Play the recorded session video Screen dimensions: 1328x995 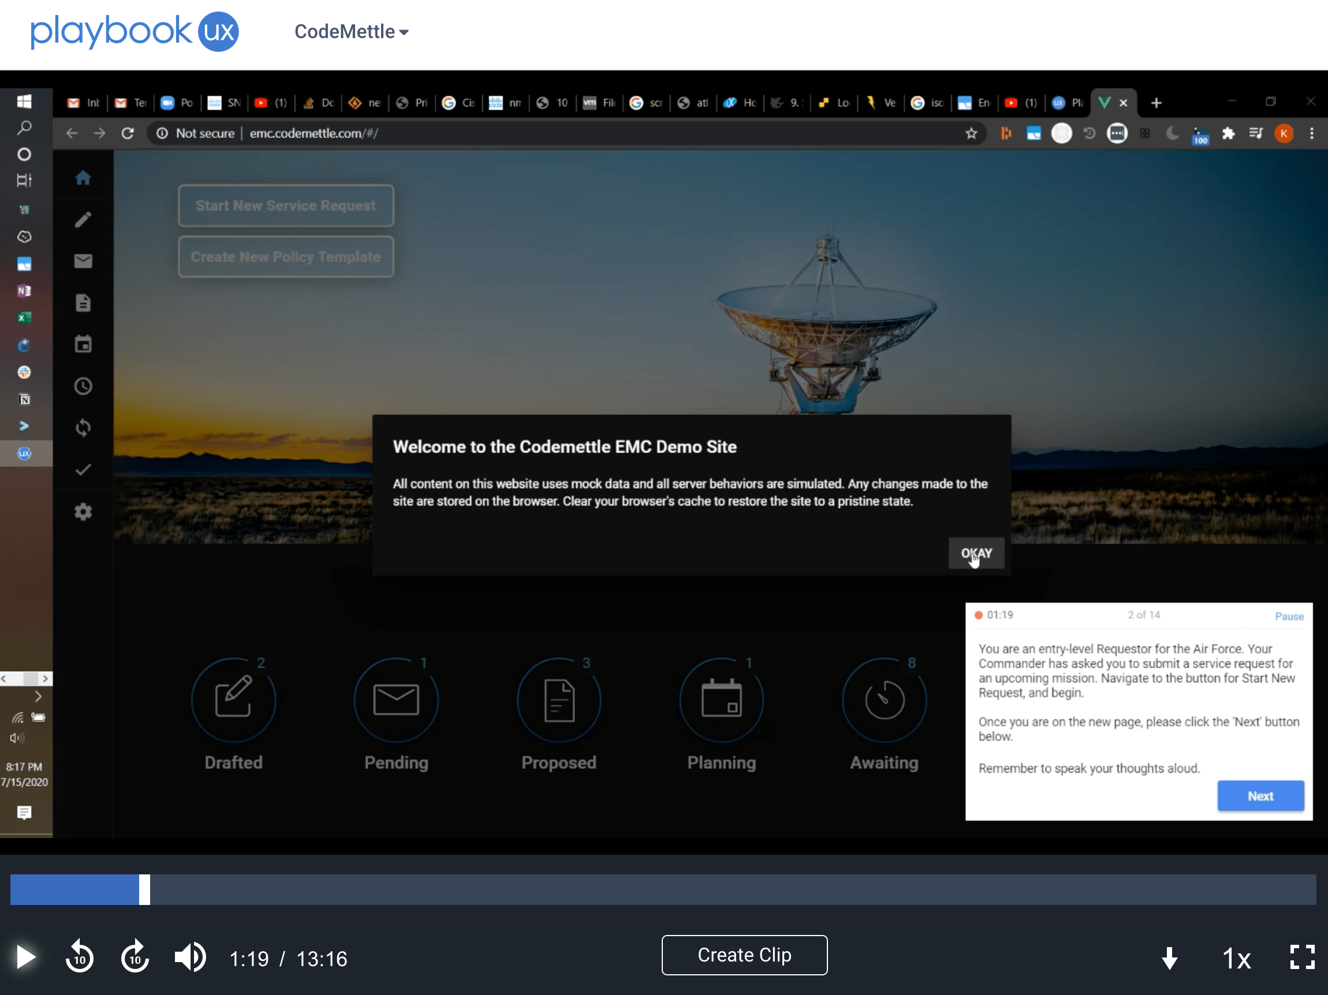[x=25, y=956]
